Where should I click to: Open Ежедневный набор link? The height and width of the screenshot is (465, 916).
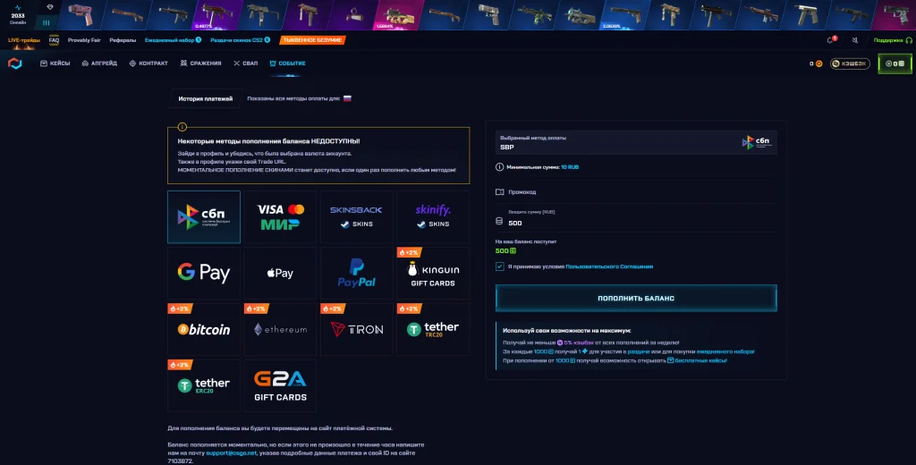click(173, 40)
